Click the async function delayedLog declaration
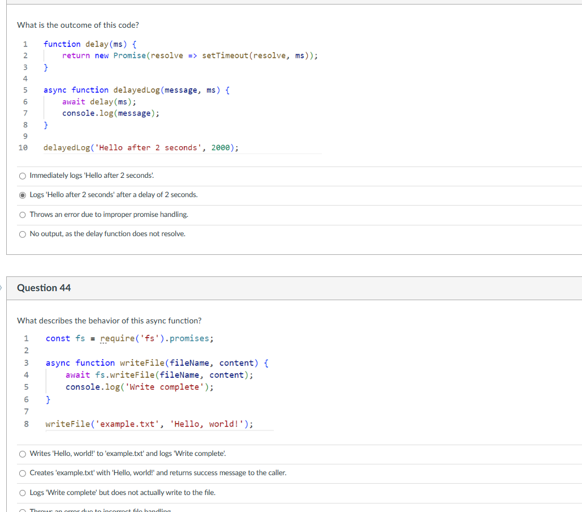Screen dimensions: 582x512 [136, 89]
